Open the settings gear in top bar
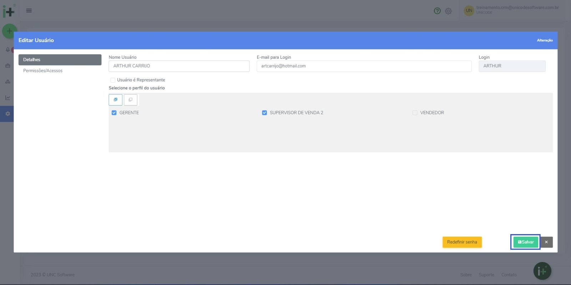The image size is (571, 285). tap(448, 11)
